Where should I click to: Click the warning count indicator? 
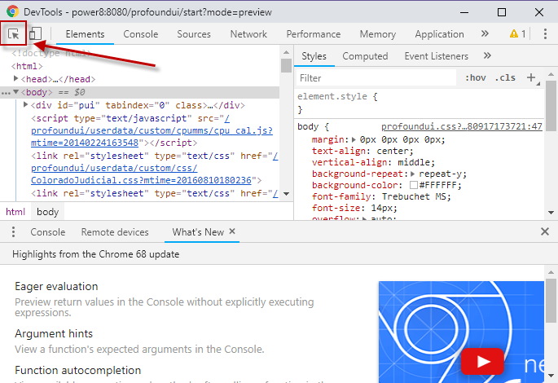(518, 33)
